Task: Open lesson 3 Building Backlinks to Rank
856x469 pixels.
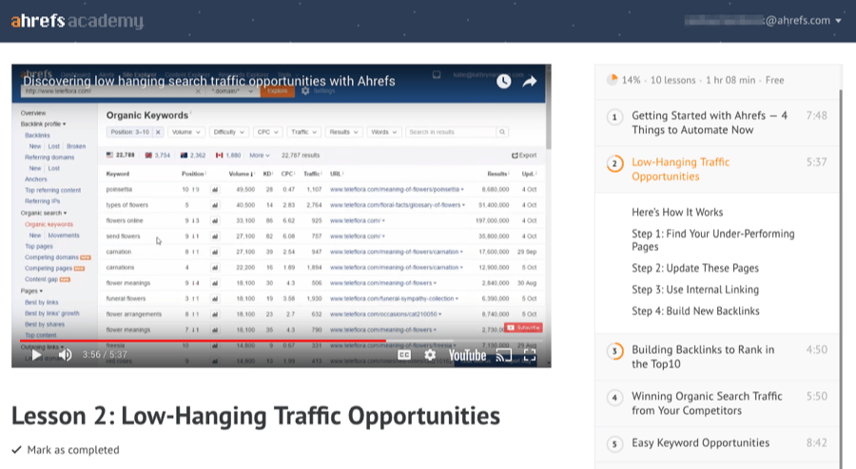Action: pos(717,357)
